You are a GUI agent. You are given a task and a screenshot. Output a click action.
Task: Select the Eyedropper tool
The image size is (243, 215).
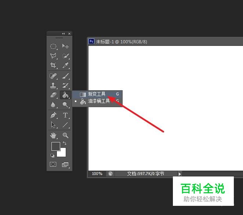65,65
